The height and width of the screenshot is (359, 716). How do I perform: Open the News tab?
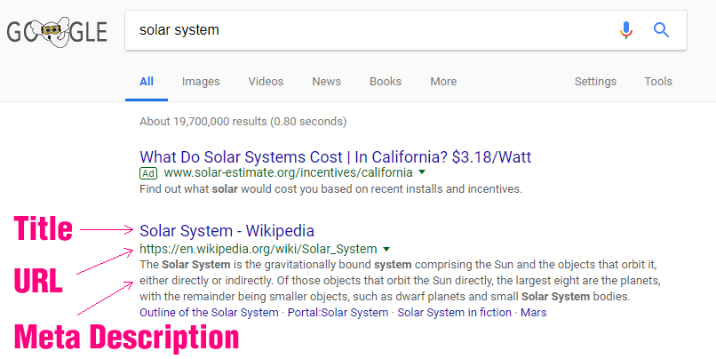[x=327, y=81]
